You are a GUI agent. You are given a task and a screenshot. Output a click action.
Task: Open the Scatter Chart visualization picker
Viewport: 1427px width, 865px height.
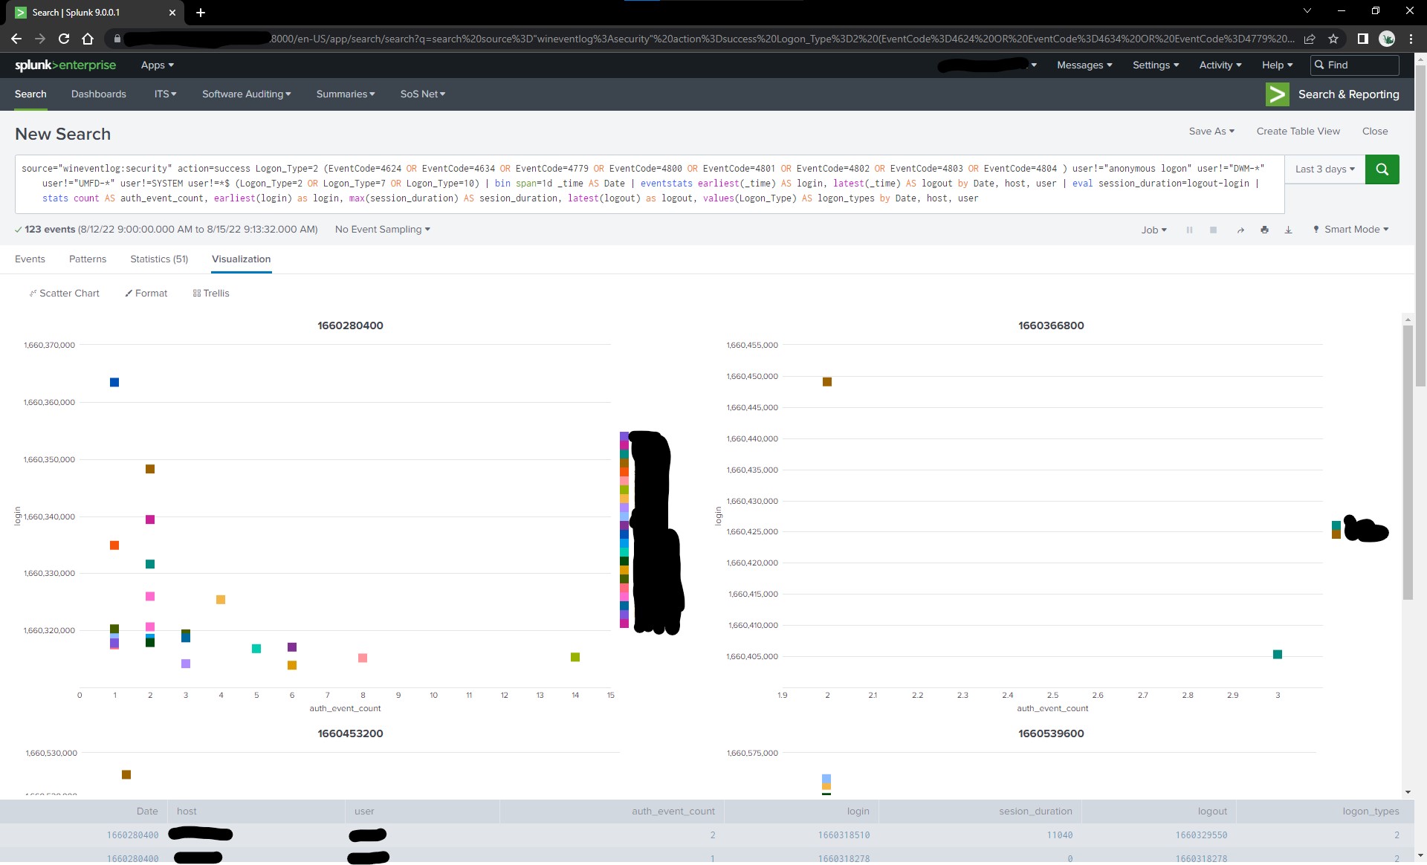(x=64, y=294)
